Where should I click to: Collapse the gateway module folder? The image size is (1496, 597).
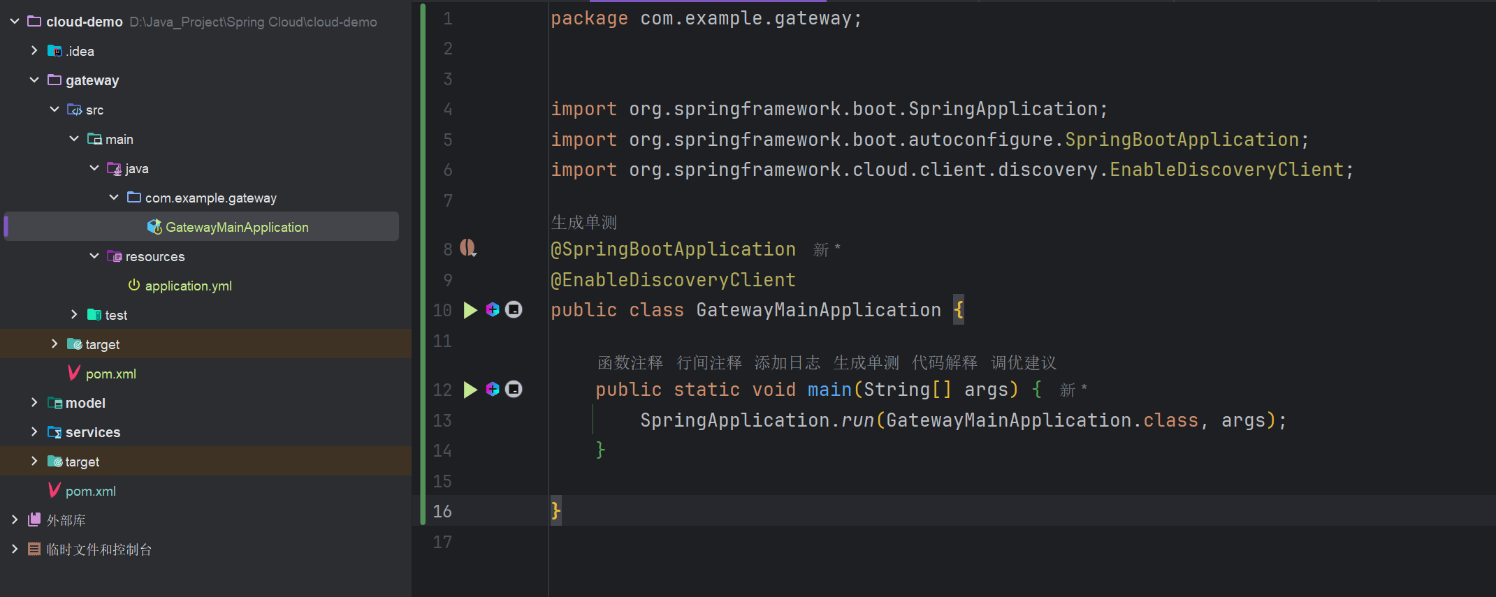point(34,80)
